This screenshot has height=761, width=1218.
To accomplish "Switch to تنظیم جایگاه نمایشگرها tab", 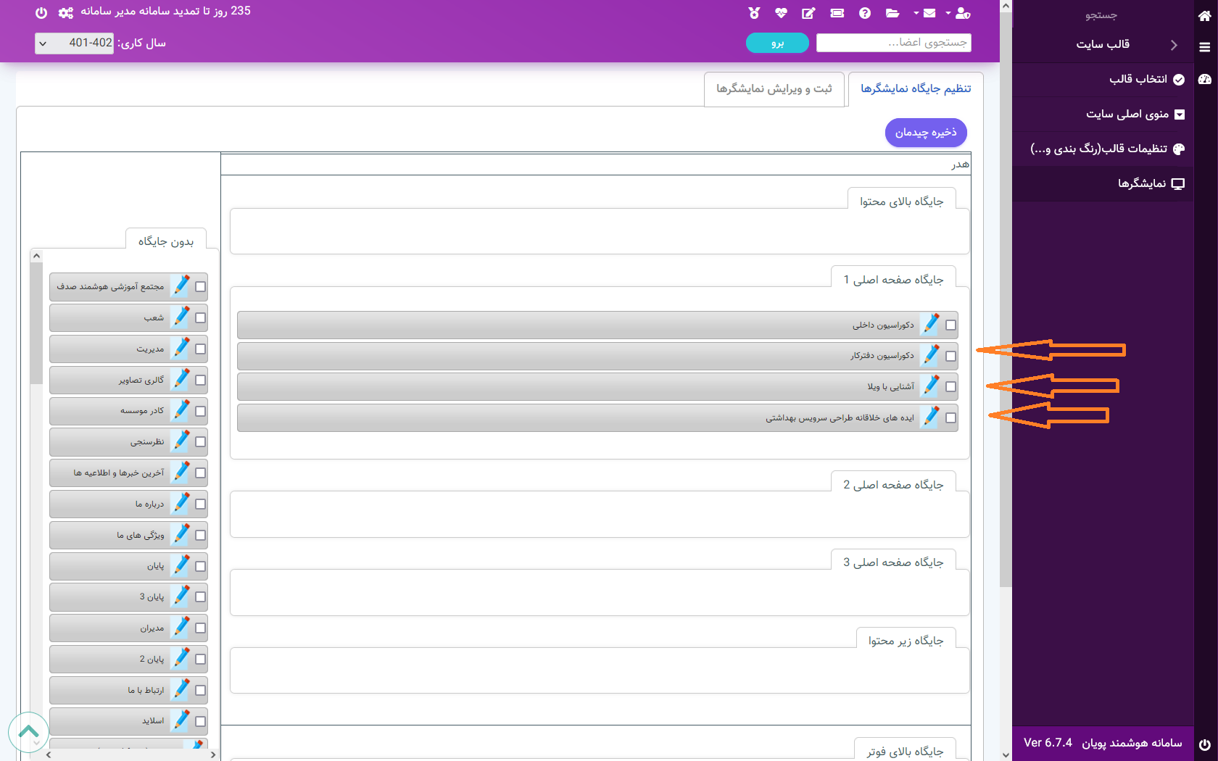I will pos(916,88).
